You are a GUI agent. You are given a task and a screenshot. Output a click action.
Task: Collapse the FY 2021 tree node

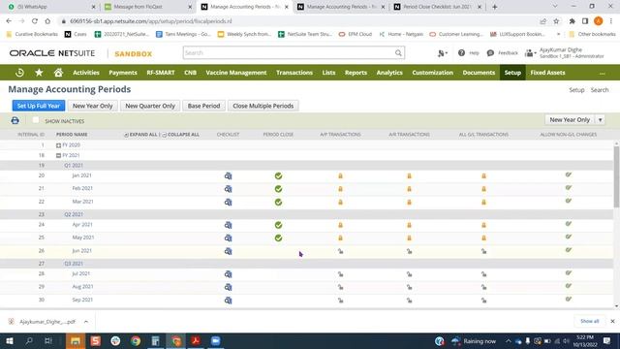58,155
